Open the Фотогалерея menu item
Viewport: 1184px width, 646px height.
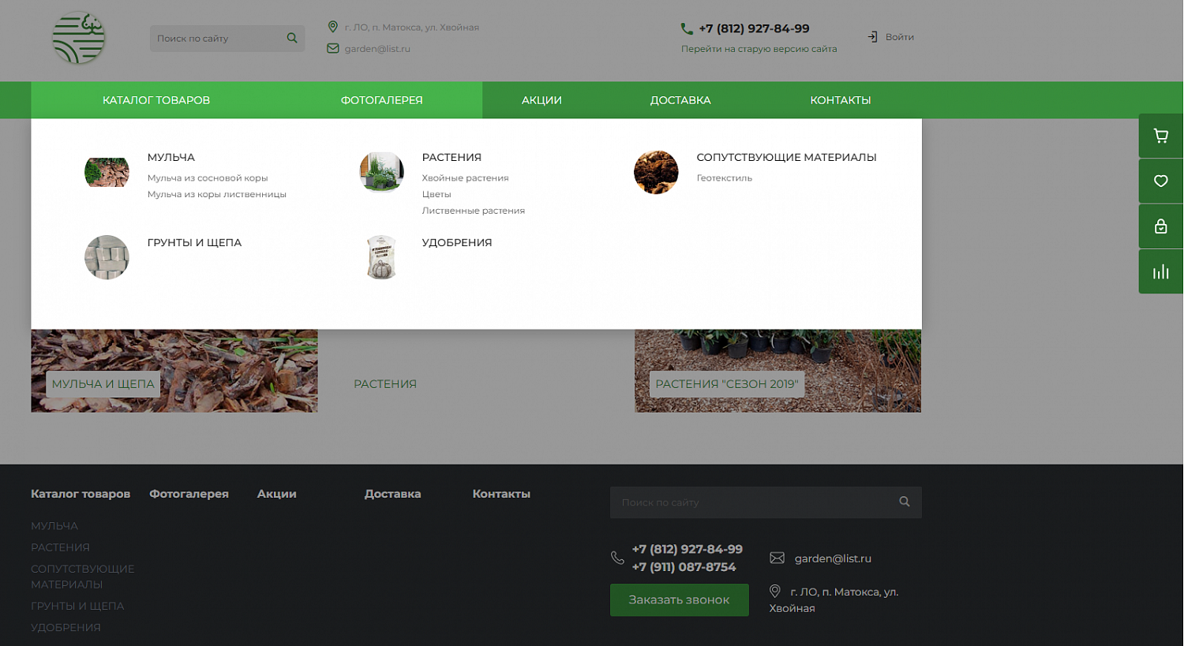381,100
